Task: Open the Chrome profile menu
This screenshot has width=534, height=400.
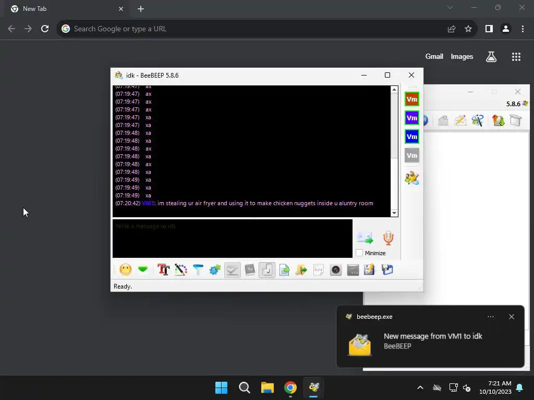Action: point(506,29)
